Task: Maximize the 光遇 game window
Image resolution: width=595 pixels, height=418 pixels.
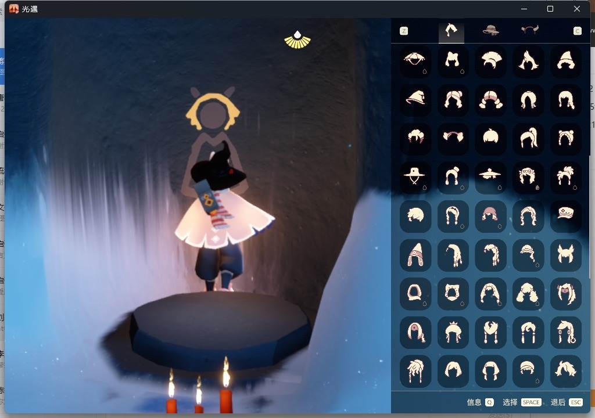Action: point(550,9)
